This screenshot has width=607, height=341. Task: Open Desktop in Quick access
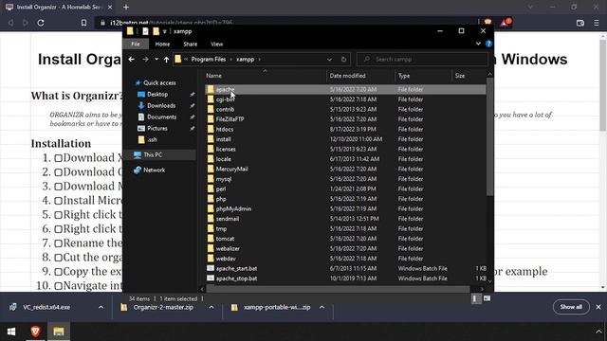[x=157, y=95]
